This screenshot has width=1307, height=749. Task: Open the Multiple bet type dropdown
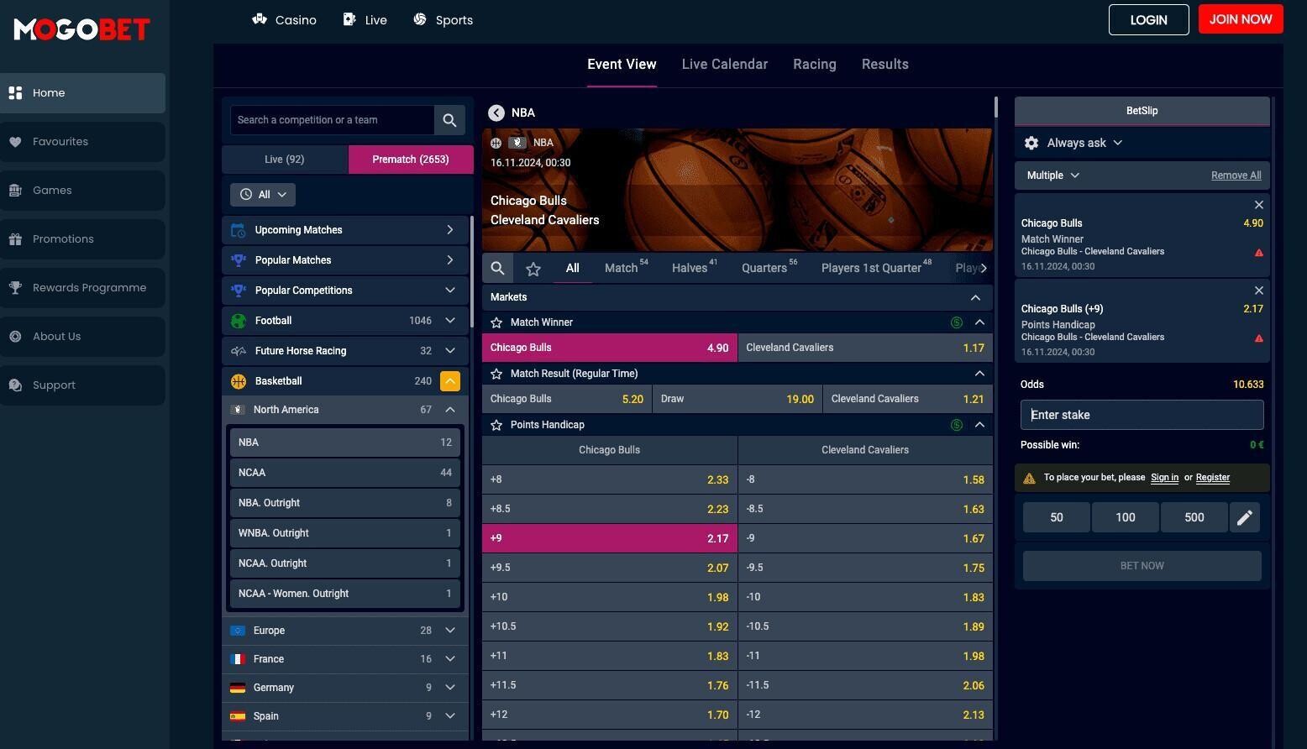pos(1053,175)
